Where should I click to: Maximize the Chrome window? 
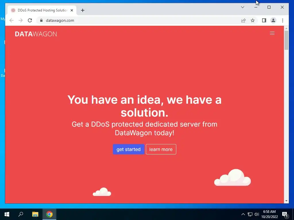click(269, 7)
